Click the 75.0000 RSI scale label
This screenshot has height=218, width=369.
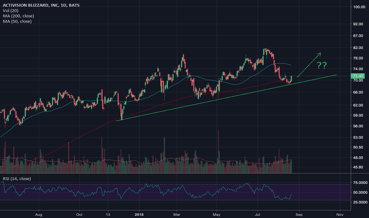360,183
